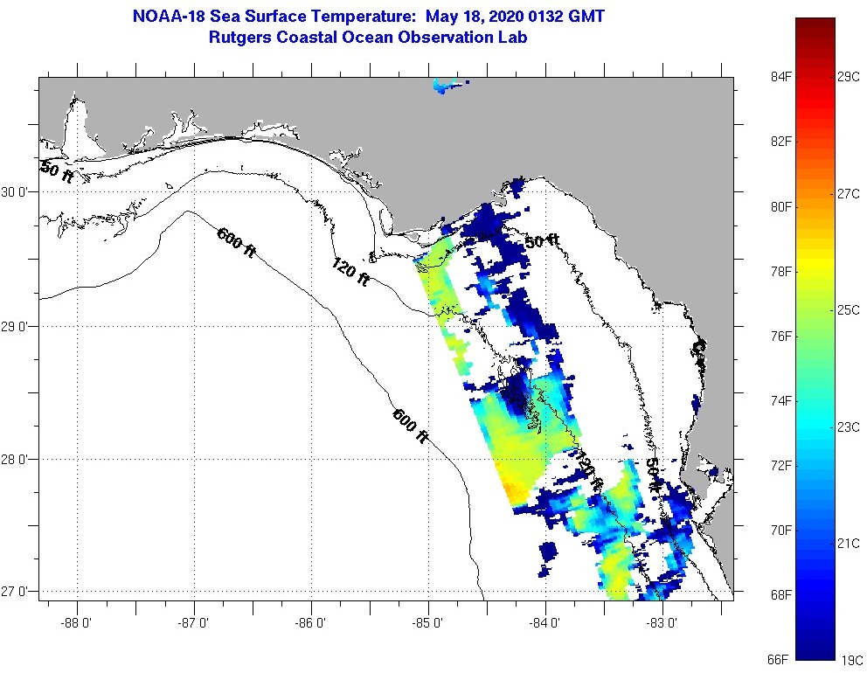Click the 23C color scale label
This screenshot has width=867, height=673.
coord(850,427)
